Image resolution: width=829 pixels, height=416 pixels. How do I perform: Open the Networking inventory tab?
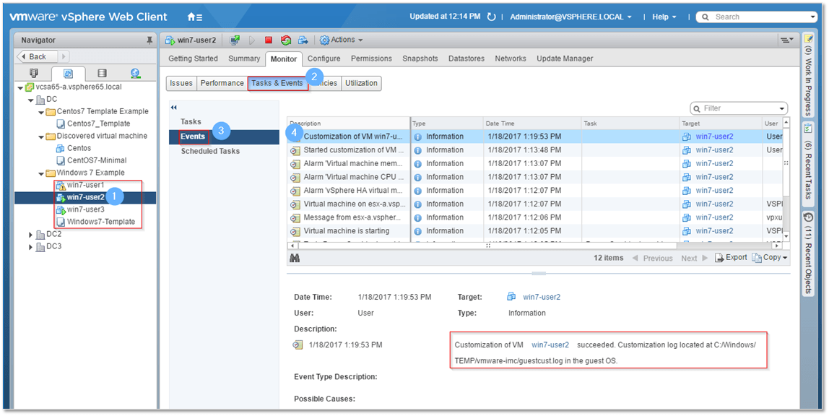pos(136,74)
